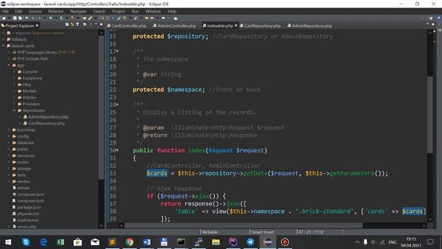Expand the Http folder
Viewport: 442px width, 249px height.
[14, 84]
